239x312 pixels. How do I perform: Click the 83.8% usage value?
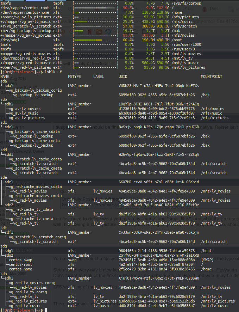[x=128, y=35]
